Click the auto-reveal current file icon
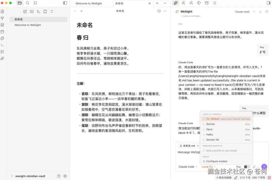This screenshot has height=180, width=272. (x=45, y=12)
